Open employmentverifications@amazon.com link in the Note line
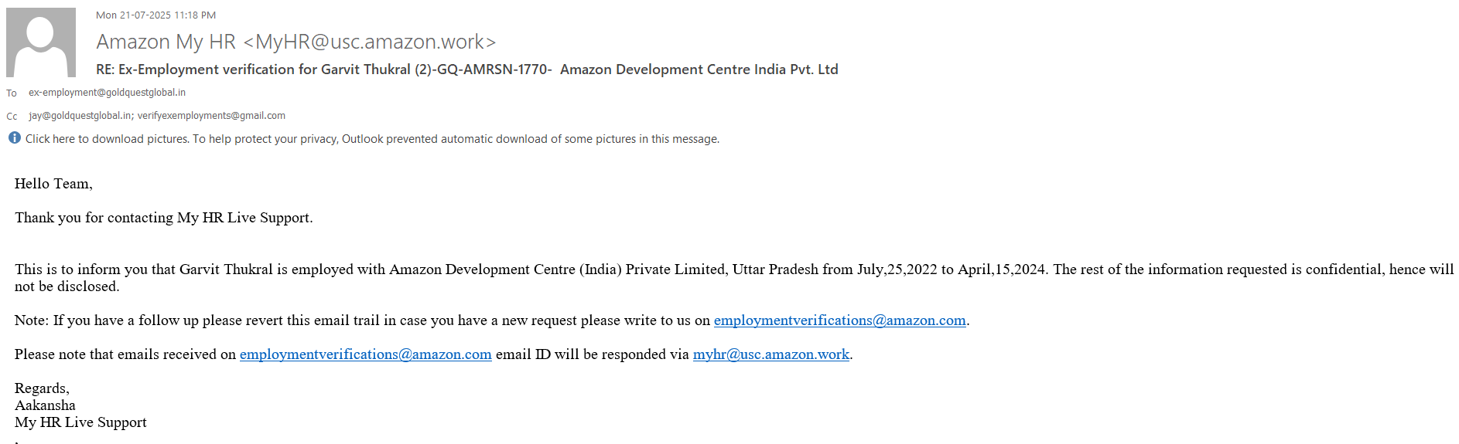 point(839,320)
